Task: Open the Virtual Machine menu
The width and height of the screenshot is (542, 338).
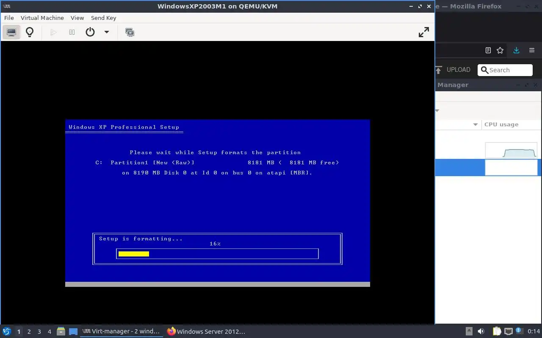Action: pos(42,18)
